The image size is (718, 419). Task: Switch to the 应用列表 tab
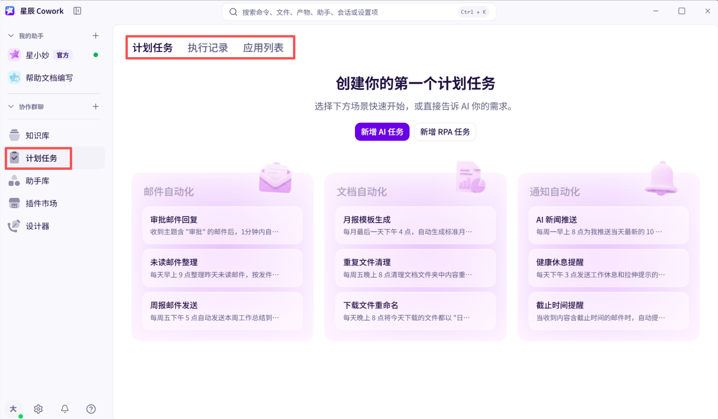[x=263, y=48]
